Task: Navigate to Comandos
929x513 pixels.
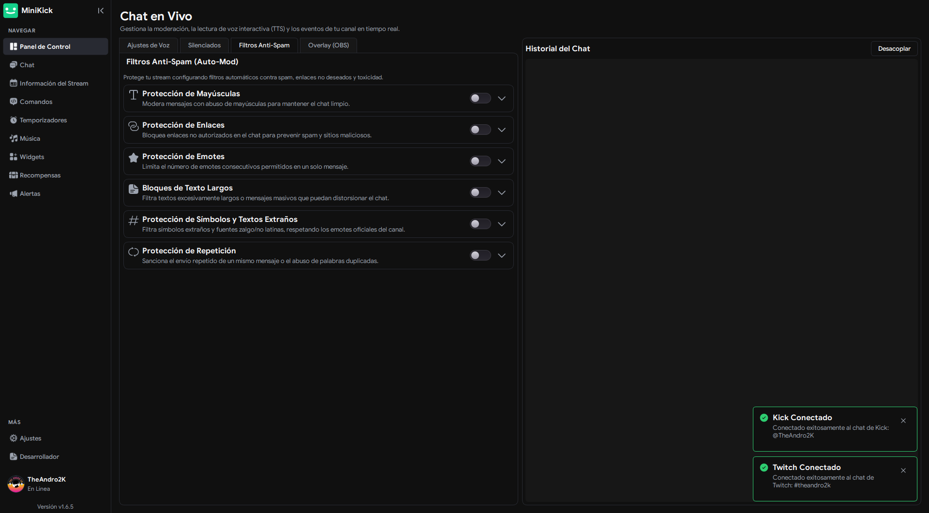Action: pos(56,102)
